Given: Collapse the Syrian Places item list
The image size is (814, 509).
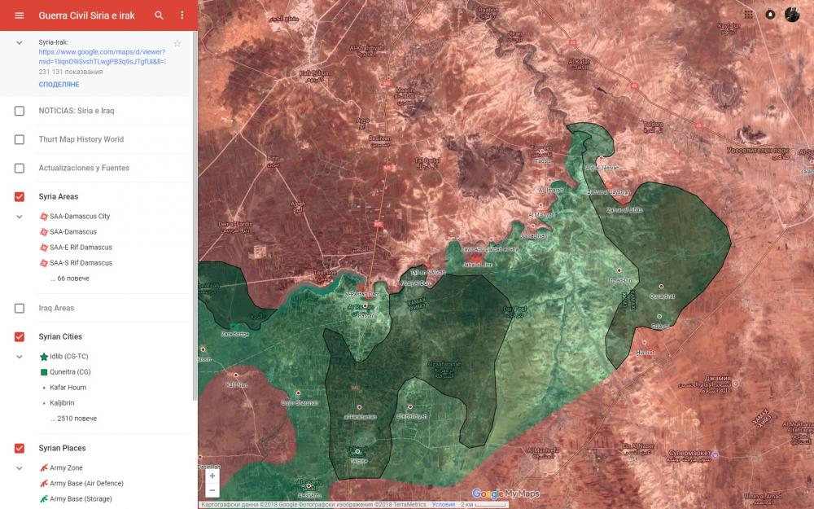Looking at the screenshot, I should pos(20,468).
